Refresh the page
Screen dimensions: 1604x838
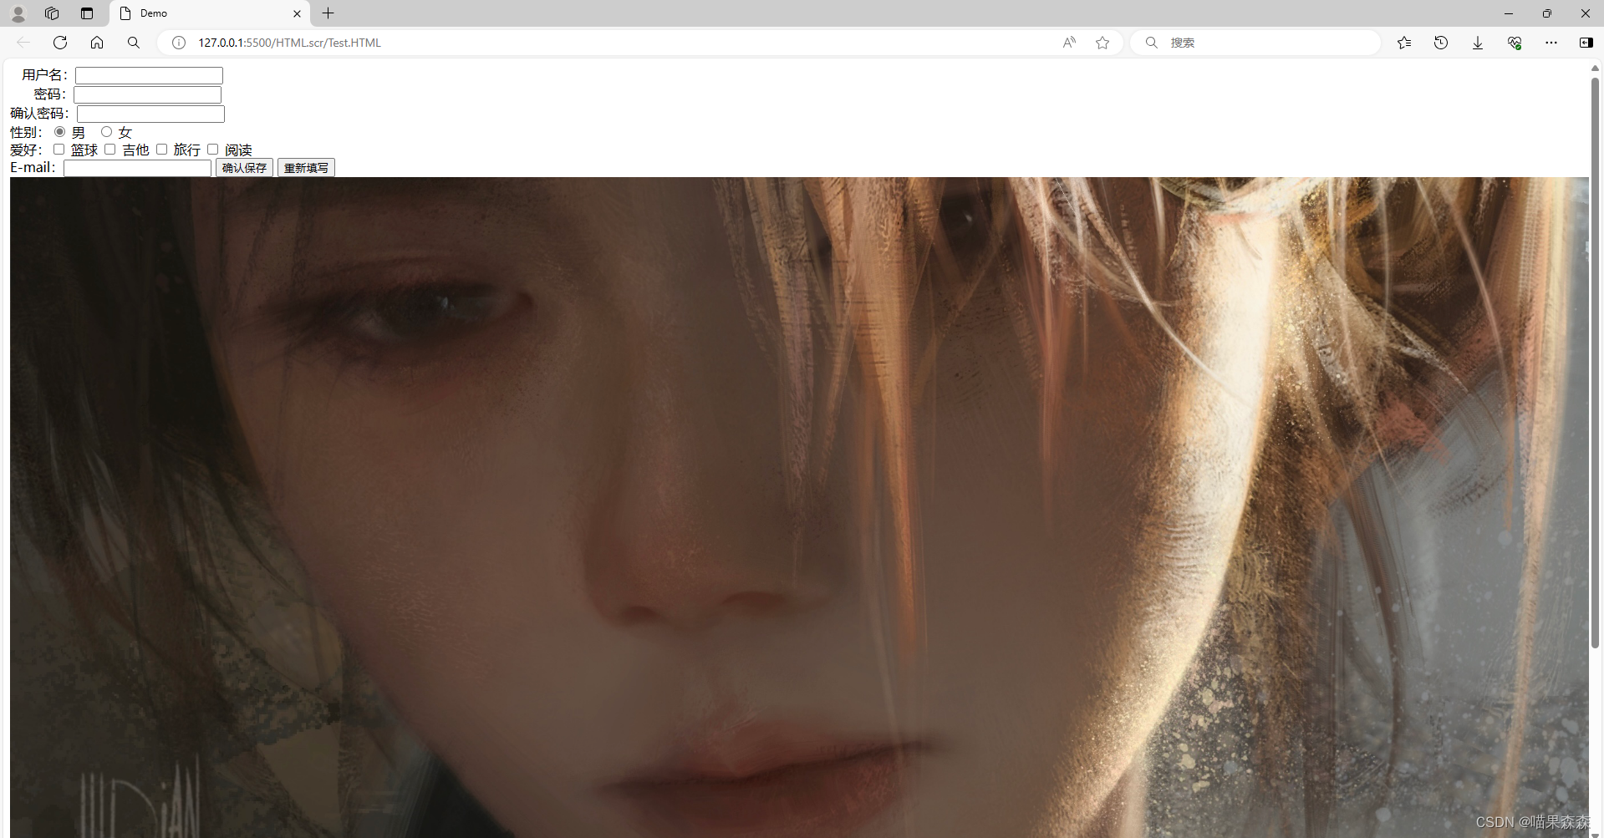(x=60, y=43)
